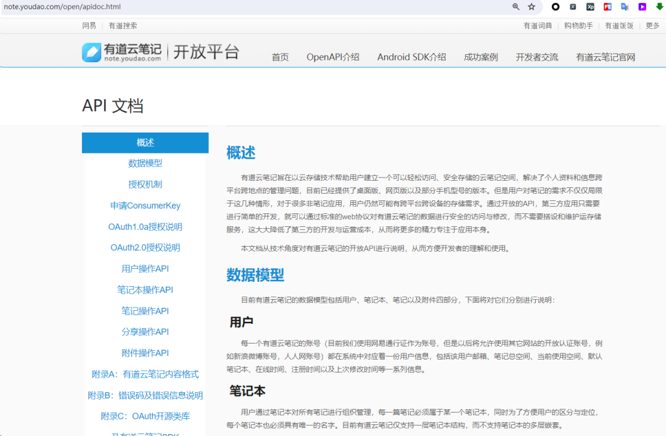Open the Xp extension icon
666x436 pixels.
590,6
